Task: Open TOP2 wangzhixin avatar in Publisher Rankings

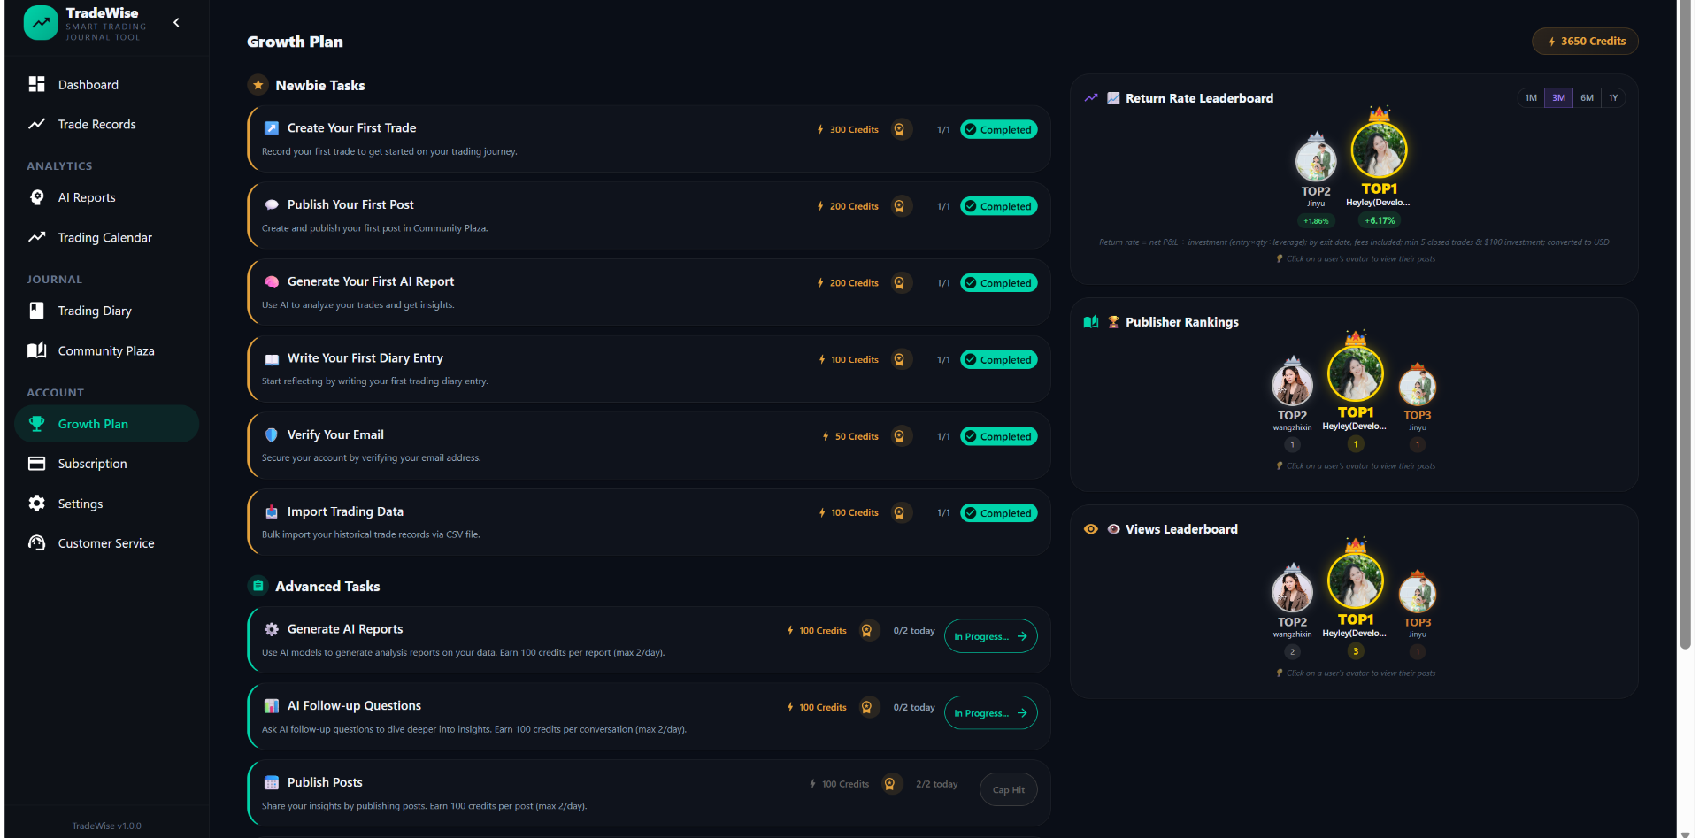Action: tap(1292, 386)
